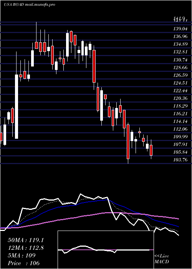Select the 139.04 price axis label
Screen dimensions: 192x269
point(180,29)
